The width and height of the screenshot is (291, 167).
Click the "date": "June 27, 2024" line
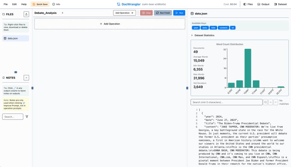pos(221,120)
